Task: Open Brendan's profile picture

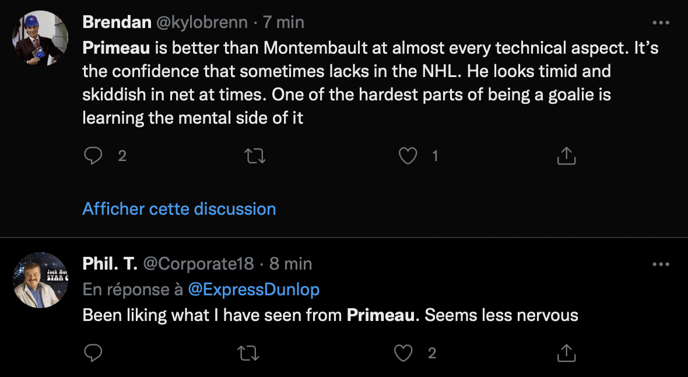Action: [x=40, y=38]
